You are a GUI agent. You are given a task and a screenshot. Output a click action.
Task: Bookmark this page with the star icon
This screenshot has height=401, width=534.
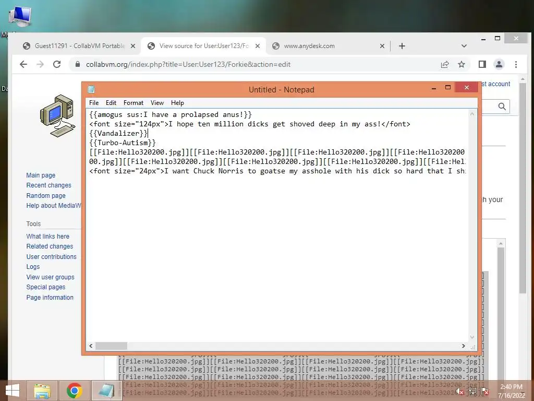(462, 64)
